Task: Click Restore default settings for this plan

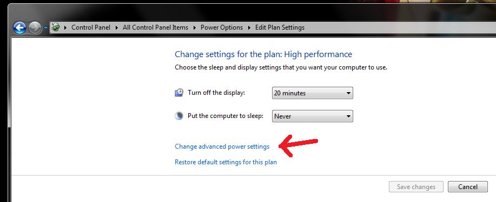Action: 226,162
